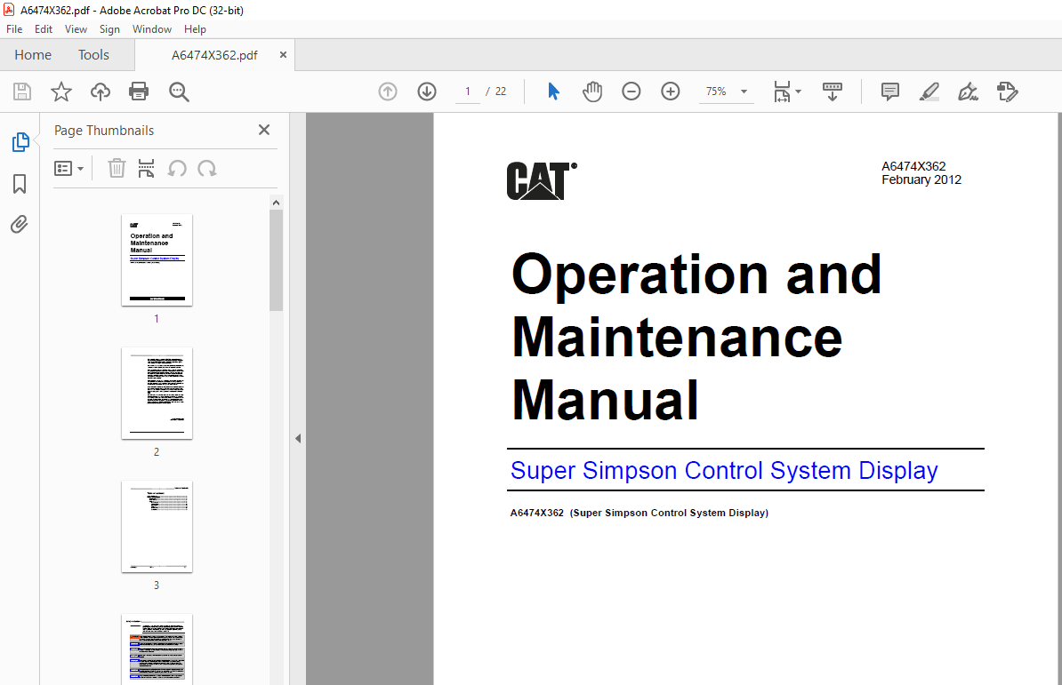Print the current PDF document
The image size is (1062, 685).
pos(141,91)
